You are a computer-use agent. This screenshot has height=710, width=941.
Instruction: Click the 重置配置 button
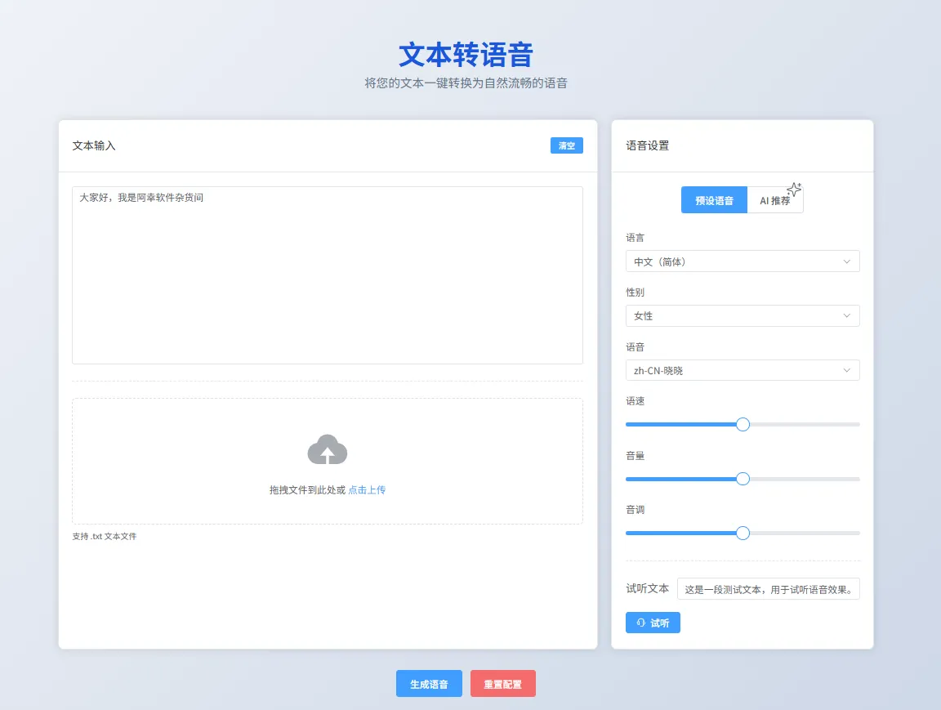click(x=502, y=683)
